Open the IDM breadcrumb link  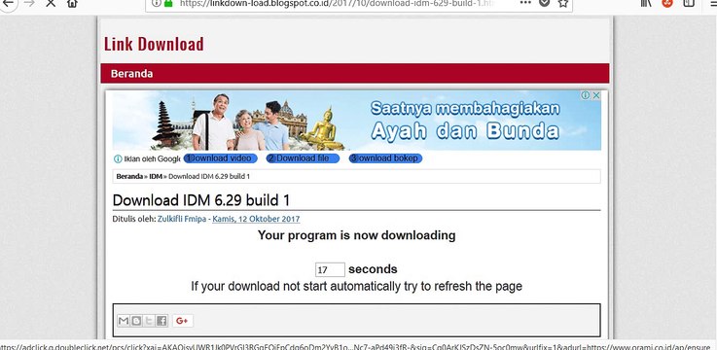point(156,176)
